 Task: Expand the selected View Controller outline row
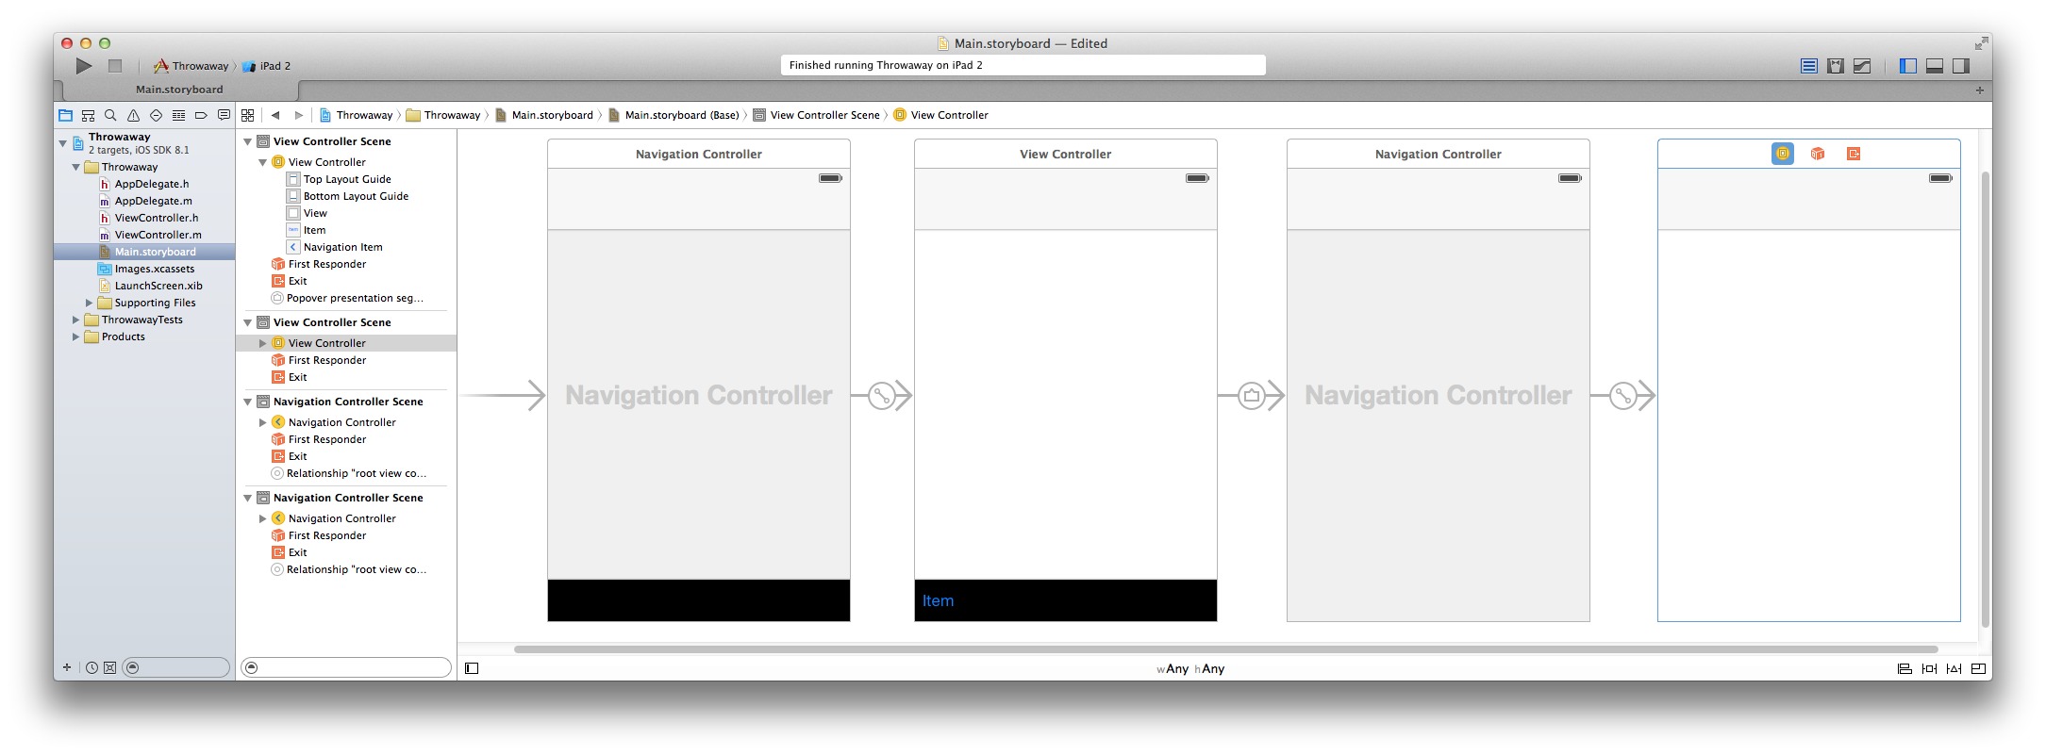263,343
